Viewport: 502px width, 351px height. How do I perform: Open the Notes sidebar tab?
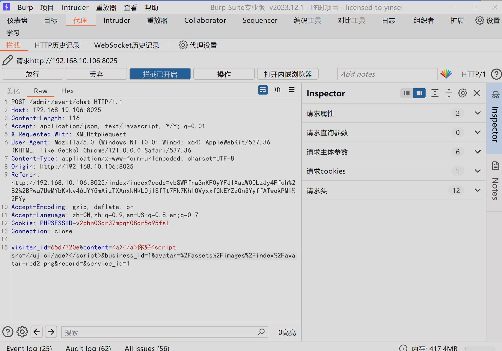(x=495, y=182)
